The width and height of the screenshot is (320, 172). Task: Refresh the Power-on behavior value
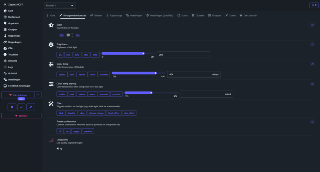pos(312,122)
